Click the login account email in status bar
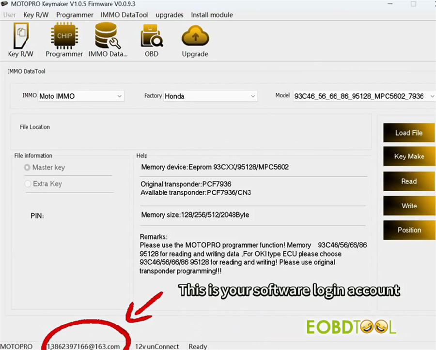436x350 pixels. 83,347
